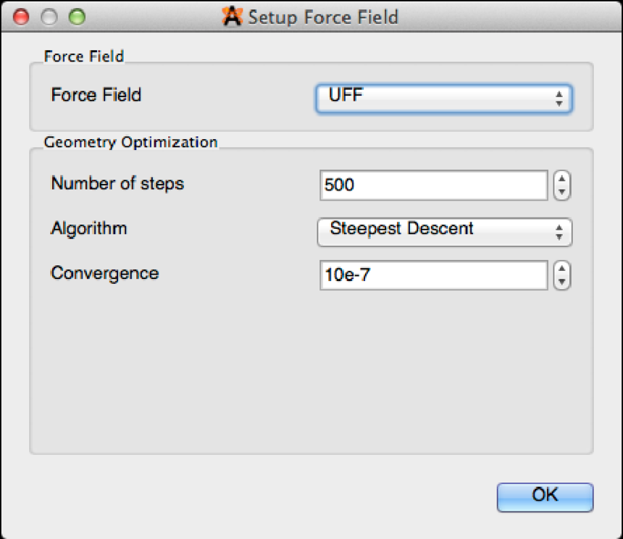Decrease Number of steps with down arrow
The width and height of the screenshot is (623, 539).
(x=562, y=191)
